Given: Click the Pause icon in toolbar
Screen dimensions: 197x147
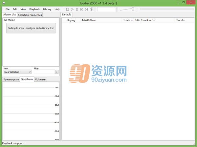Looking at the screenshot, I should pyautogui.click(x=77, y=9).
